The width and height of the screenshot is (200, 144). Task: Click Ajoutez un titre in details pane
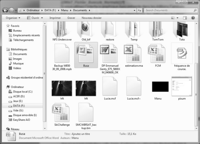81,134
